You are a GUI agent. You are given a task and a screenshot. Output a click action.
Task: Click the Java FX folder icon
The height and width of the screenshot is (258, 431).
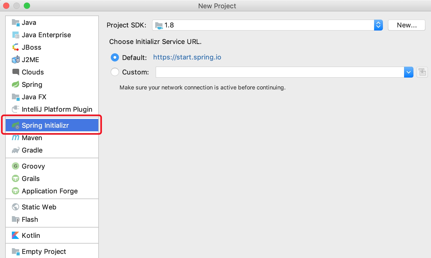16,97
